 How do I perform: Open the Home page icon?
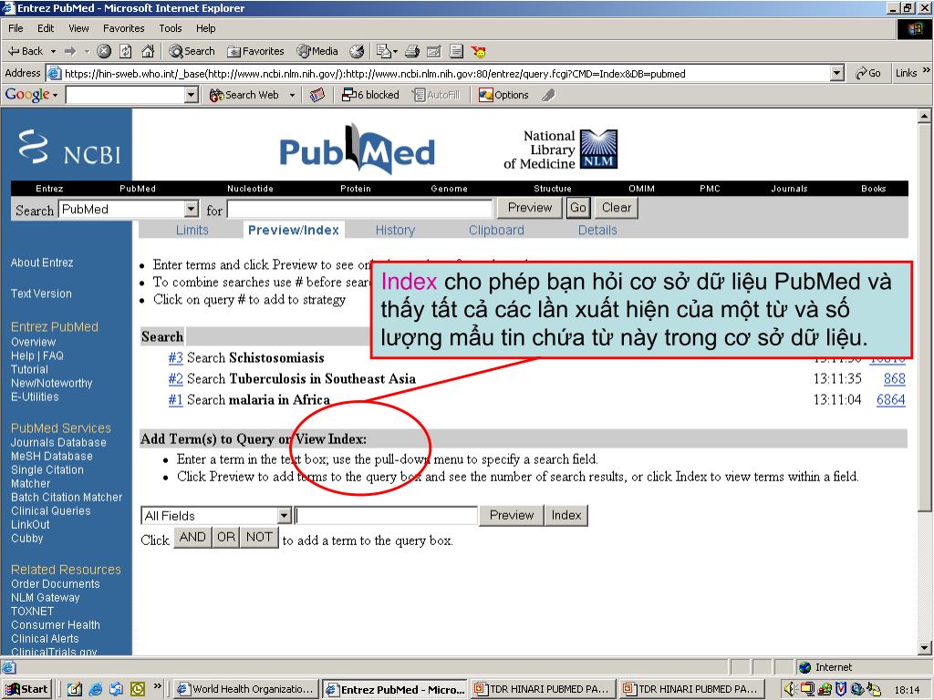148,51
